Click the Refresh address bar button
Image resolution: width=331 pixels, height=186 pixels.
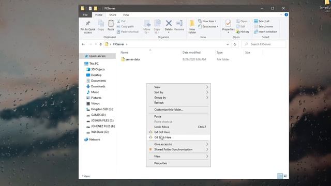234,44
